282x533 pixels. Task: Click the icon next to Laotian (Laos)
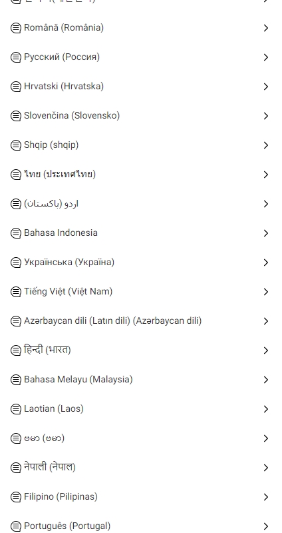click(x=15, y=409)
